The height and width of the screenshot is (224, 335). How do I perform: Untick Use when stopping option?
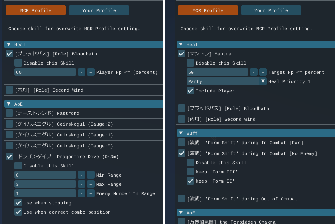click(x=18, y=203)
